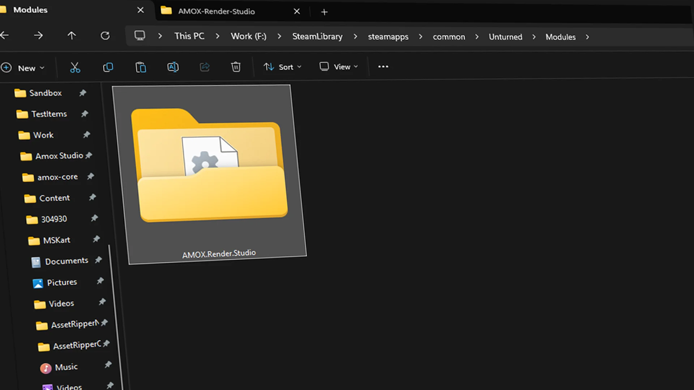
Task: Close the Modules tab
Action: click(x=141, y=10)
